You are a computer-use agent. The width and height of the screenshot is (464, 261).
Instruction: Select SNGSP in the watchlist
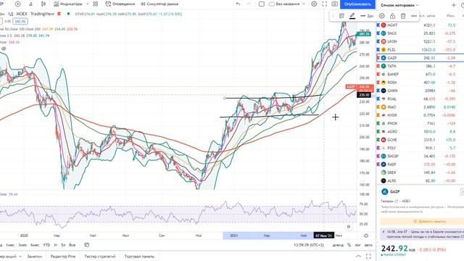pos(420,156)
